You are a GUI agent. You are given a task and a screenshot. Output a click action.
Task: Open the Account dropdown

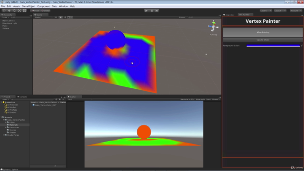click(x=296, y=10)
